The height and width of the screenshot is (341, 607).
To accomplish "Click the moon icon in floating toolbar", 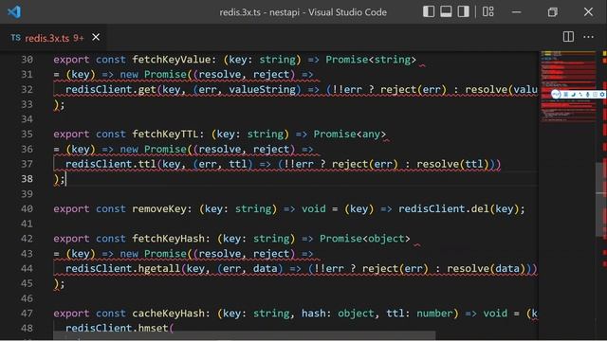I will (x=573, y=95).
